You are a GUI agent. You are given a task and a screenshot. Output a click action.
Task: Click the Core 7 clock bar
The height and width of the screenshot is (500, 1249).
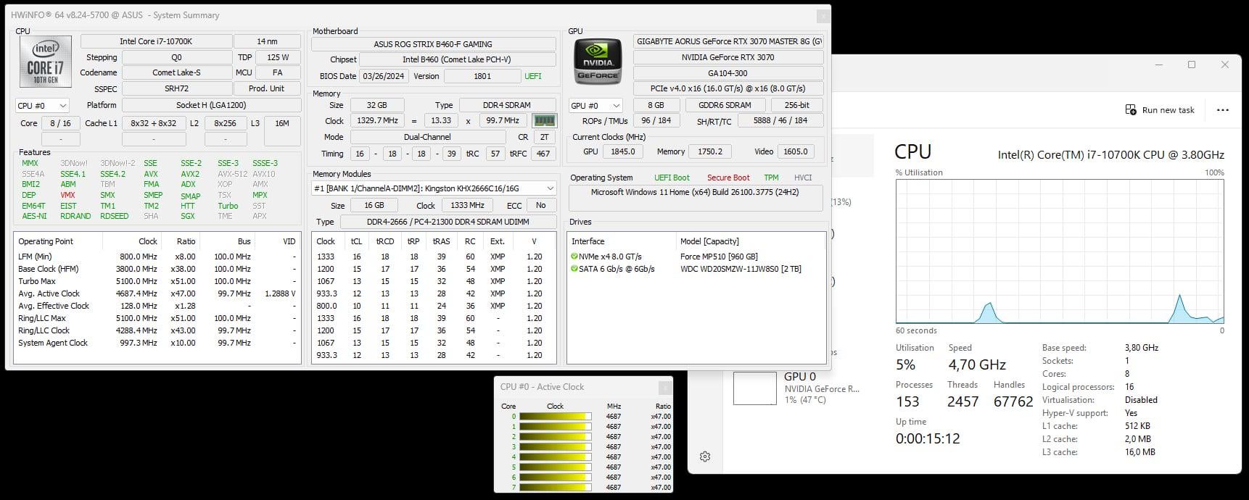click(556, 488)
